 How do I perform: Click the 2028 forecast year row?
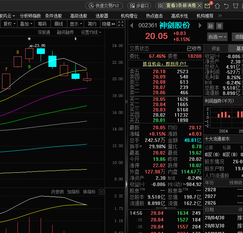pyautogui.click(x=224, y=190)
